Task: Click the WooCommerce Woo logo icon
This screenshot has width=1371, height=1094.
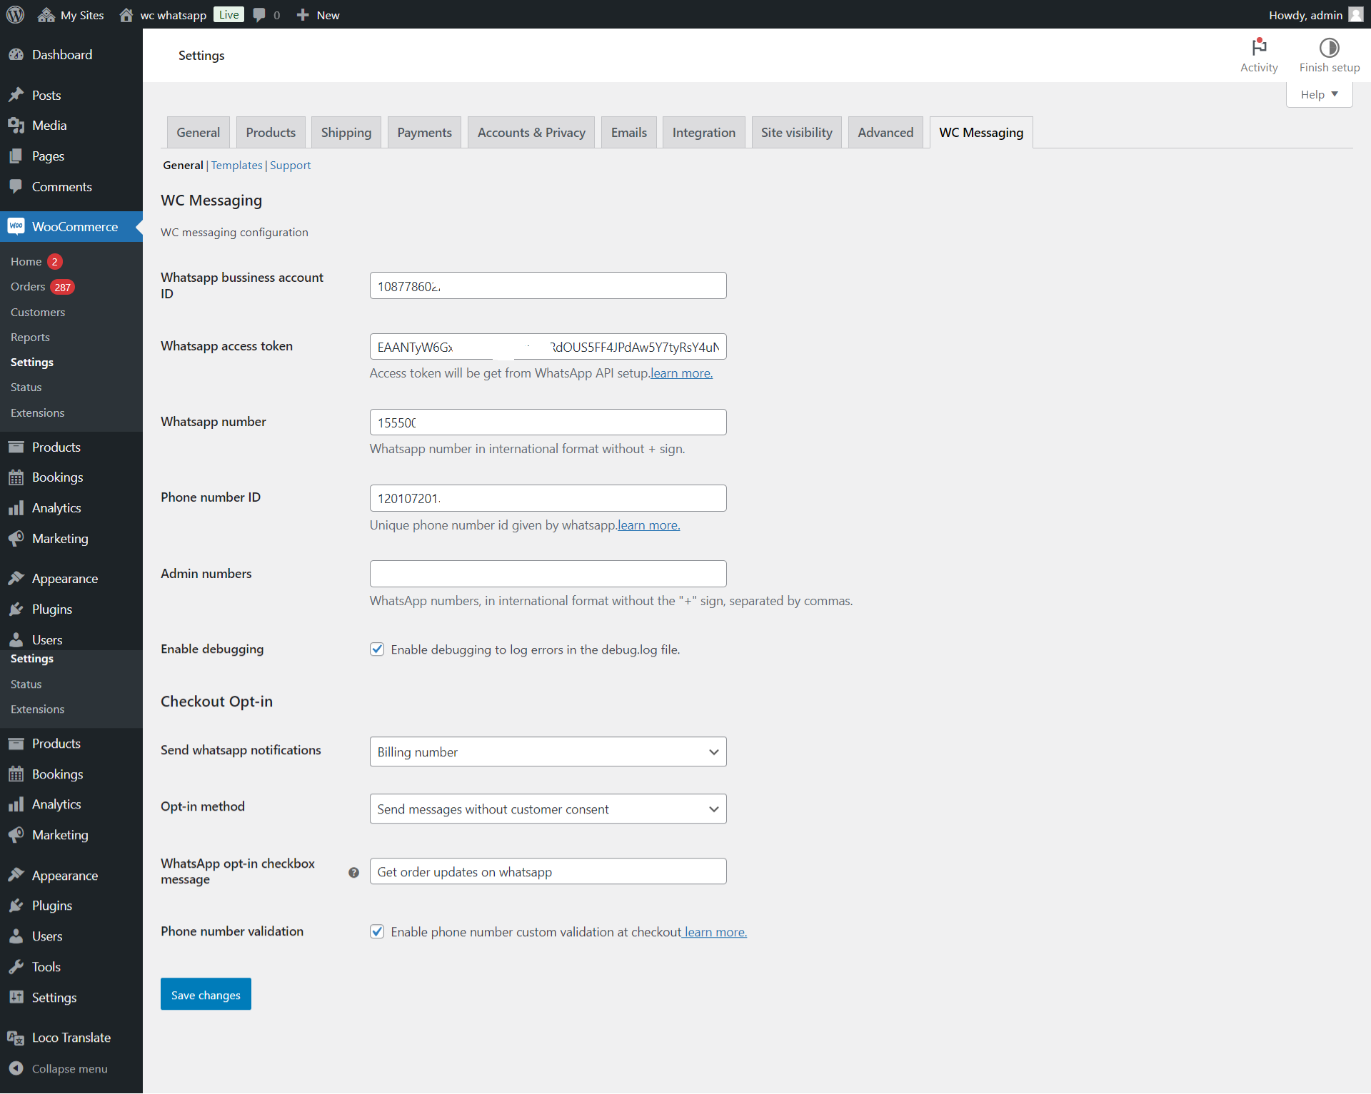Action: tap(16, 226)
